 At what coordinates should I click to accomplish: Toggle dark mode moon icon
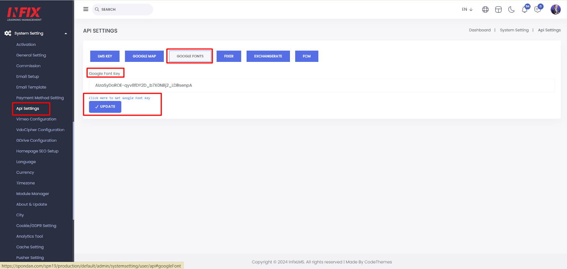click(x=511, y=10)
